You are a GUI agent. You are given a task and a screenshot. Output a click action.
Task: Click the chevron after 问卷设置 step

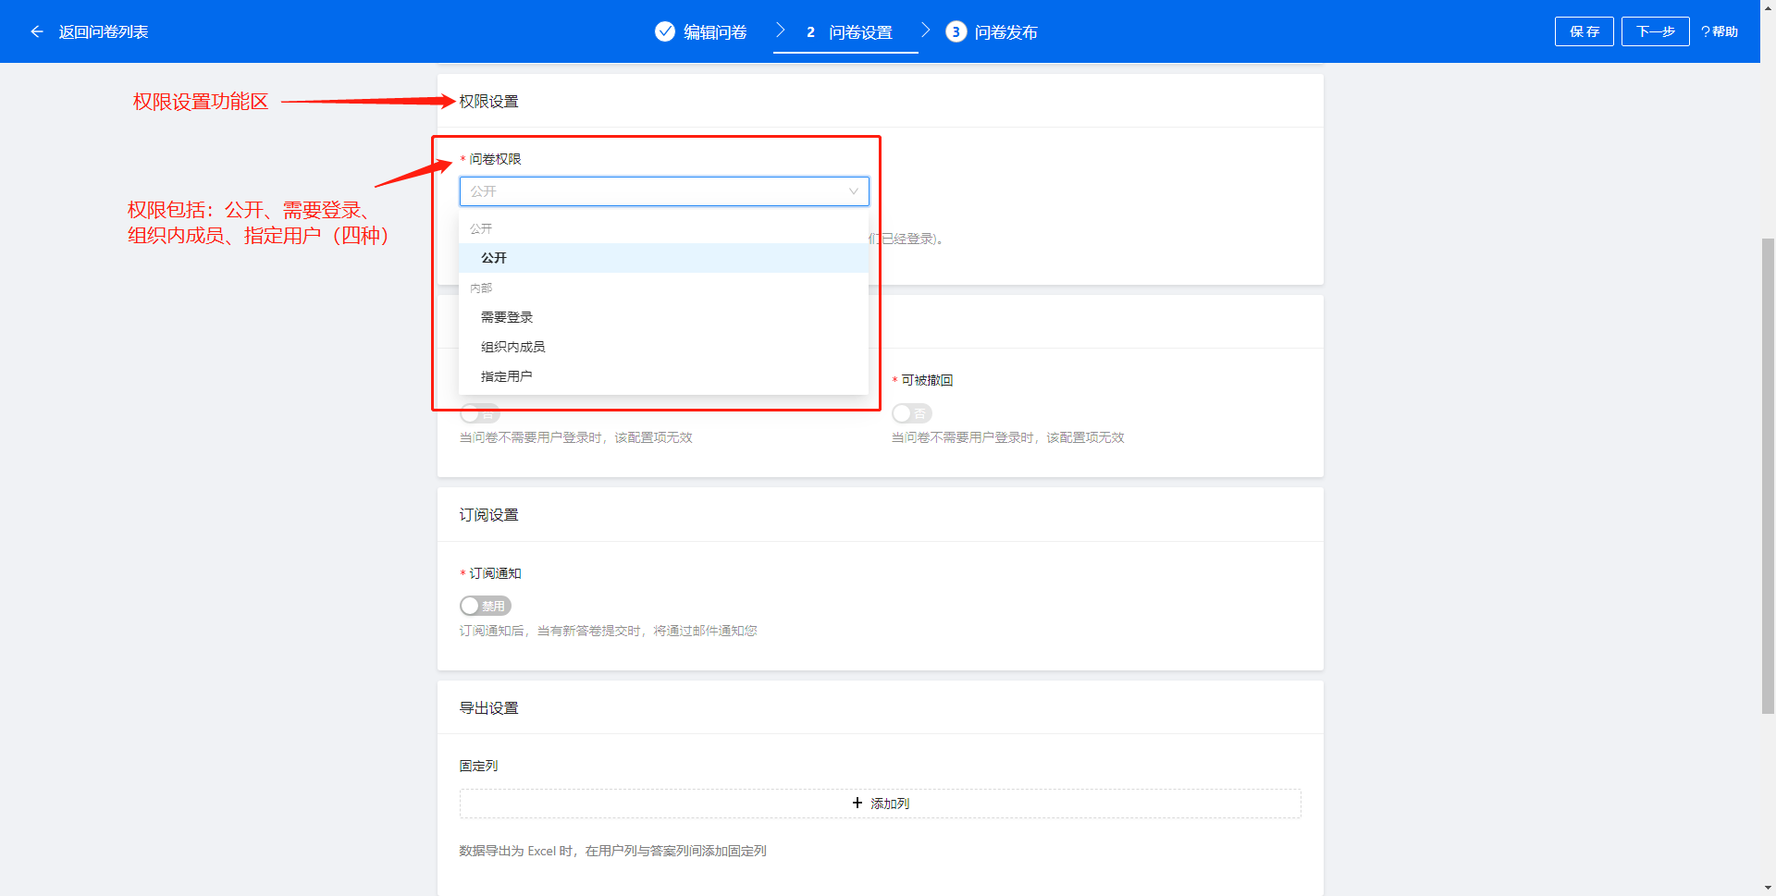925,31
